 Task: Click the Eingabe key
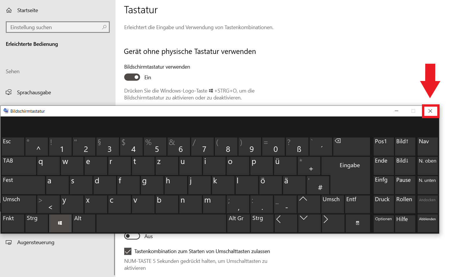click(350, 165)
